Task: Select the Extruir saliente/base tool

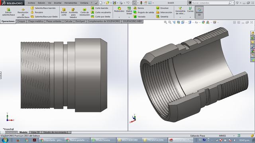Action: pos(8,12)
